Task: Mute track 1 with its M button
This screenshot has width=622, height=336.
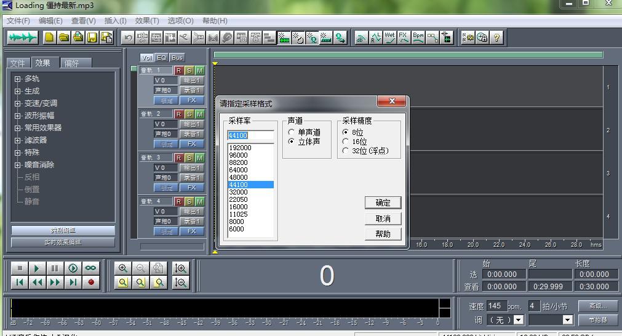Action: coord(199,70)
